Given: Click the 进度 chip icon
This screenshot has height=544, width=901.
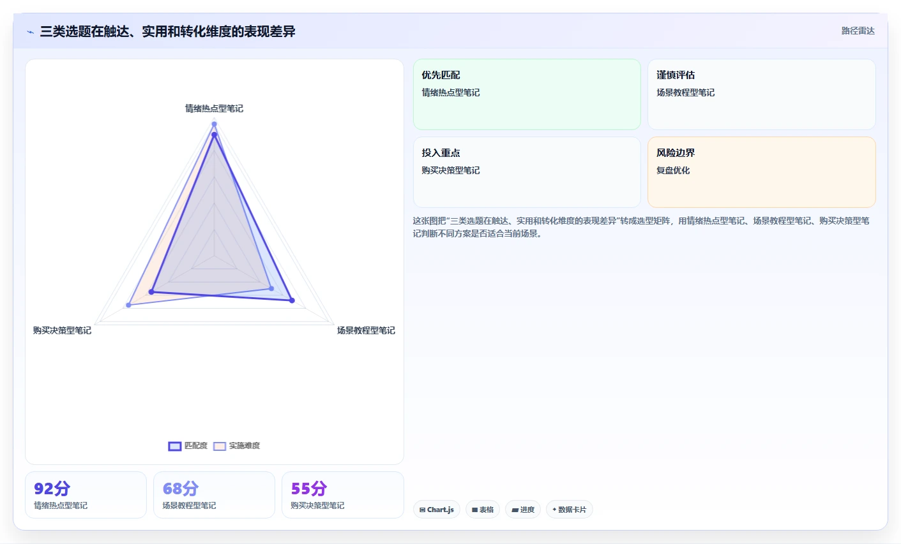Looking at the screenshot, I should (515, 510).
